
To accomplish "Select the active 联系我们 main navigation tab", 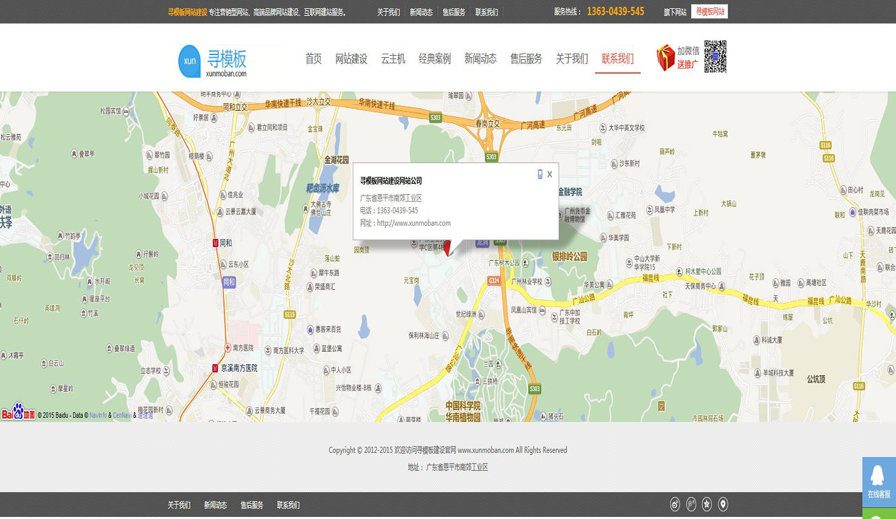I will coord(618,59).
